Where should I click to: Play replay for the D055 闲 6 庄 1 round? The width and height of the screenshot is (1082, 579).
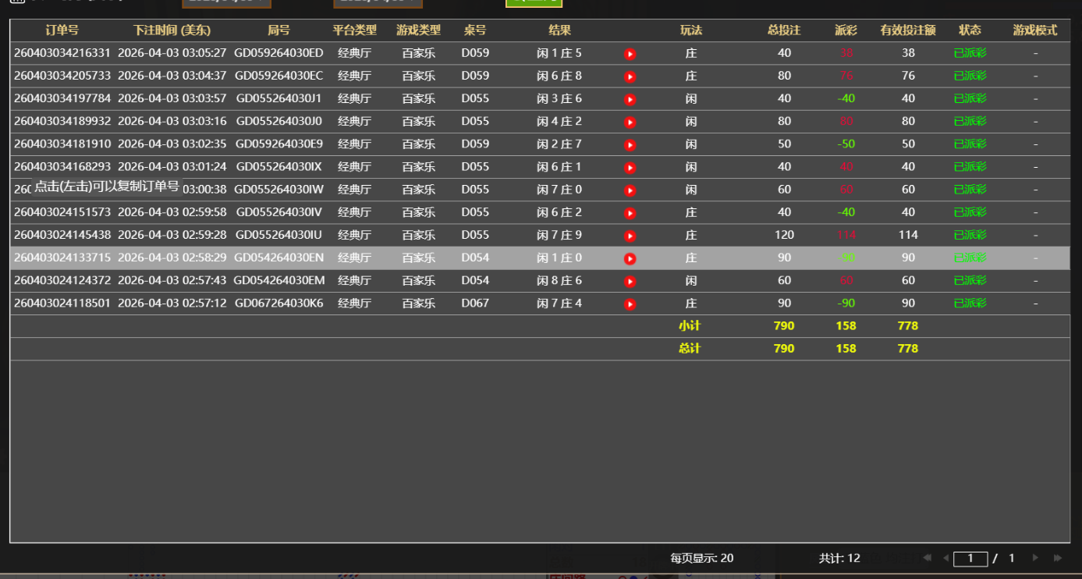click(x=630, y=166)
